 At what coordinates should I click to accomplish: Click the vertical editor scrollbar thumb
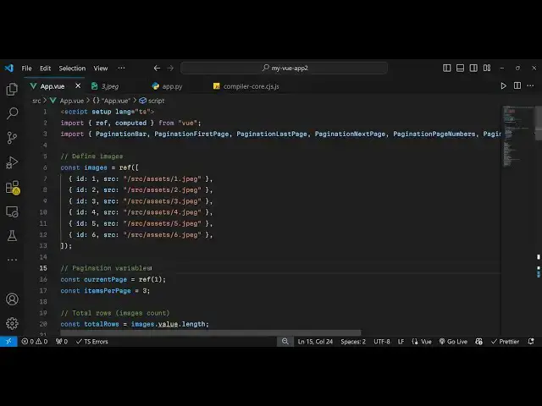click(539, 123)
